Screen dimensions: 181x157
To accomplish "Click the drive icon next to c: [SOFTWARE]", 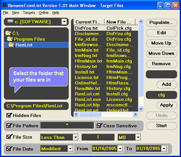I will pos(11,21).
